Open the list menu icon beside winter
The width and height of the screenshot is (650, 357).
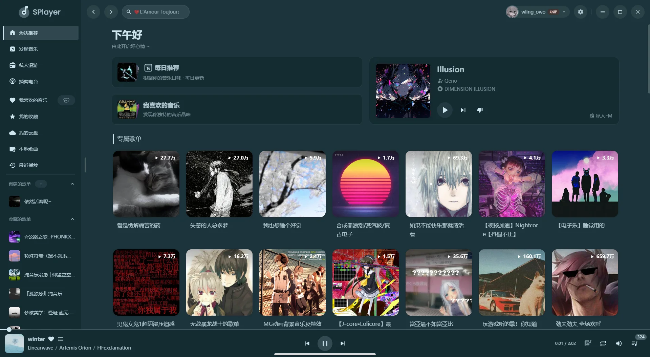tap(61, 339)
